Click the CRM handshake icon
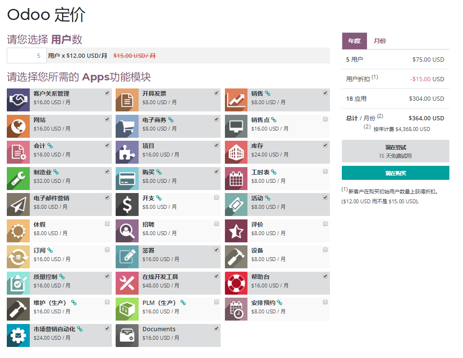Screen dimensions: 463x358 (18, 100)
